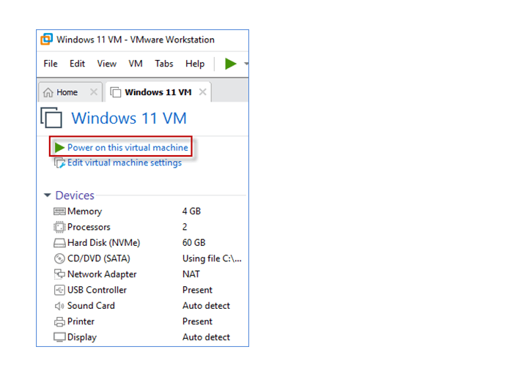
Task: Switch to the Home tab
Action: (x=62, y=92)
